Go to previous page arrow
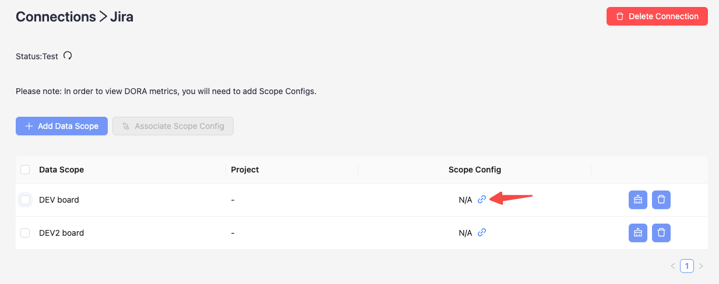The height and width of the screenshot is (284, 719). point(673,266)
